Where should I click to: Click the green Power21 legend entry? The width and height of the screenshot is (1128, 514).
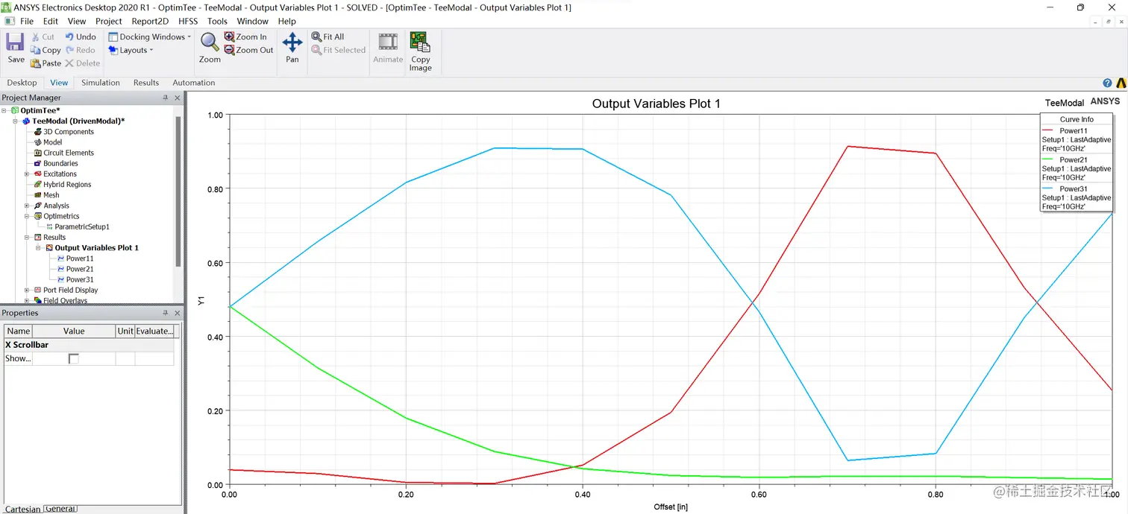point(1077,168)
